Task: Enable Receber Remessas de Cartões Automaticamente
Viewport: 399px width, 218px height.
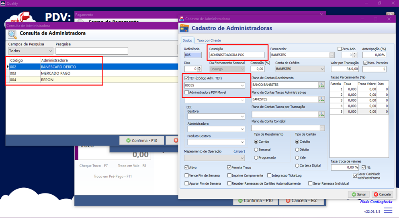Action: pos(229,183)
